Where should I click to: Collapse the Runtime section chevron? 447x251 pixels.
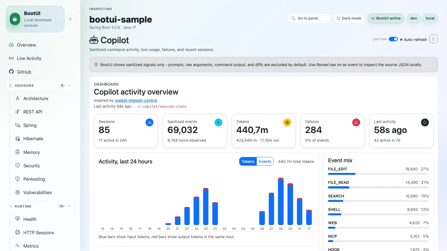pos(69,206)
